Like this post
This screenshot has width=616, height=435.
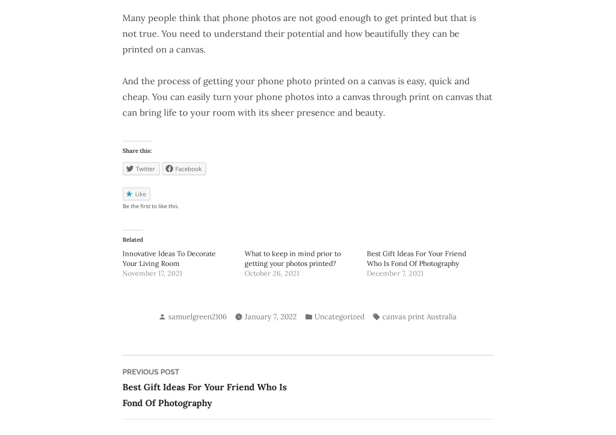tap(137, 194)
